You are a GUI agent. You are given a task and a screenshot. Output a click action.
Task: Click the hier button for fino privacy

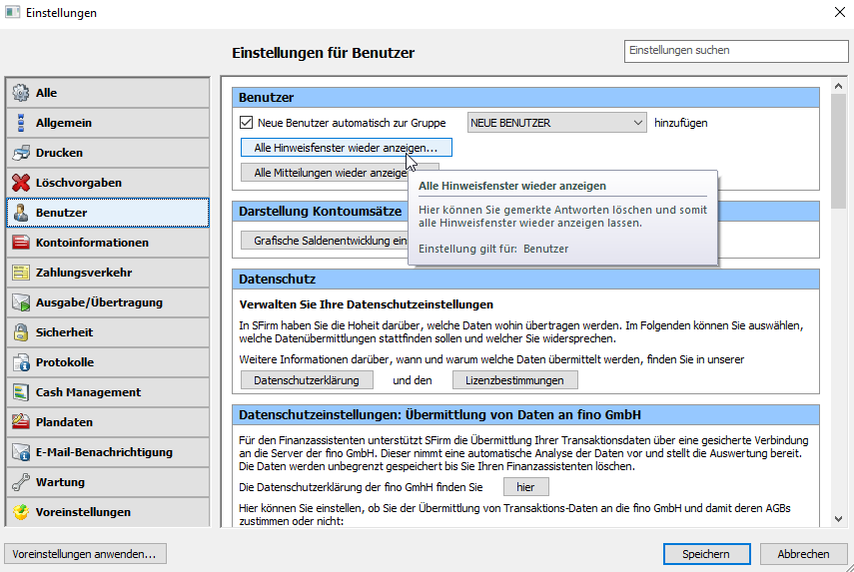tap(525, 487)
